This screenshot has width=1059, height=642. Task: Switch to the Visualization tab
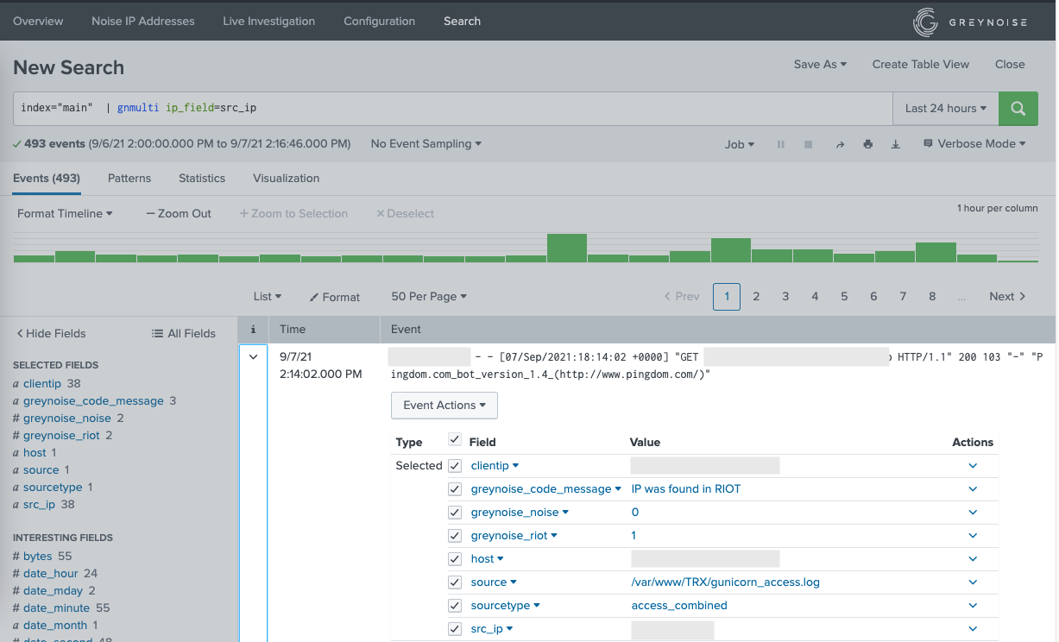click(287, 178)
